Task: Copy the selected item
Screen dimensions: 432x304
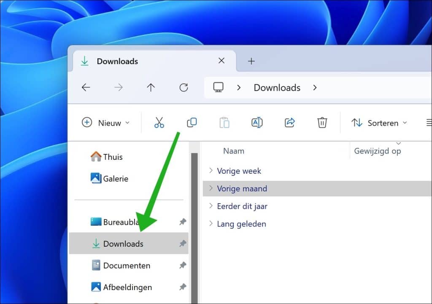Action: tap(192, 123)
